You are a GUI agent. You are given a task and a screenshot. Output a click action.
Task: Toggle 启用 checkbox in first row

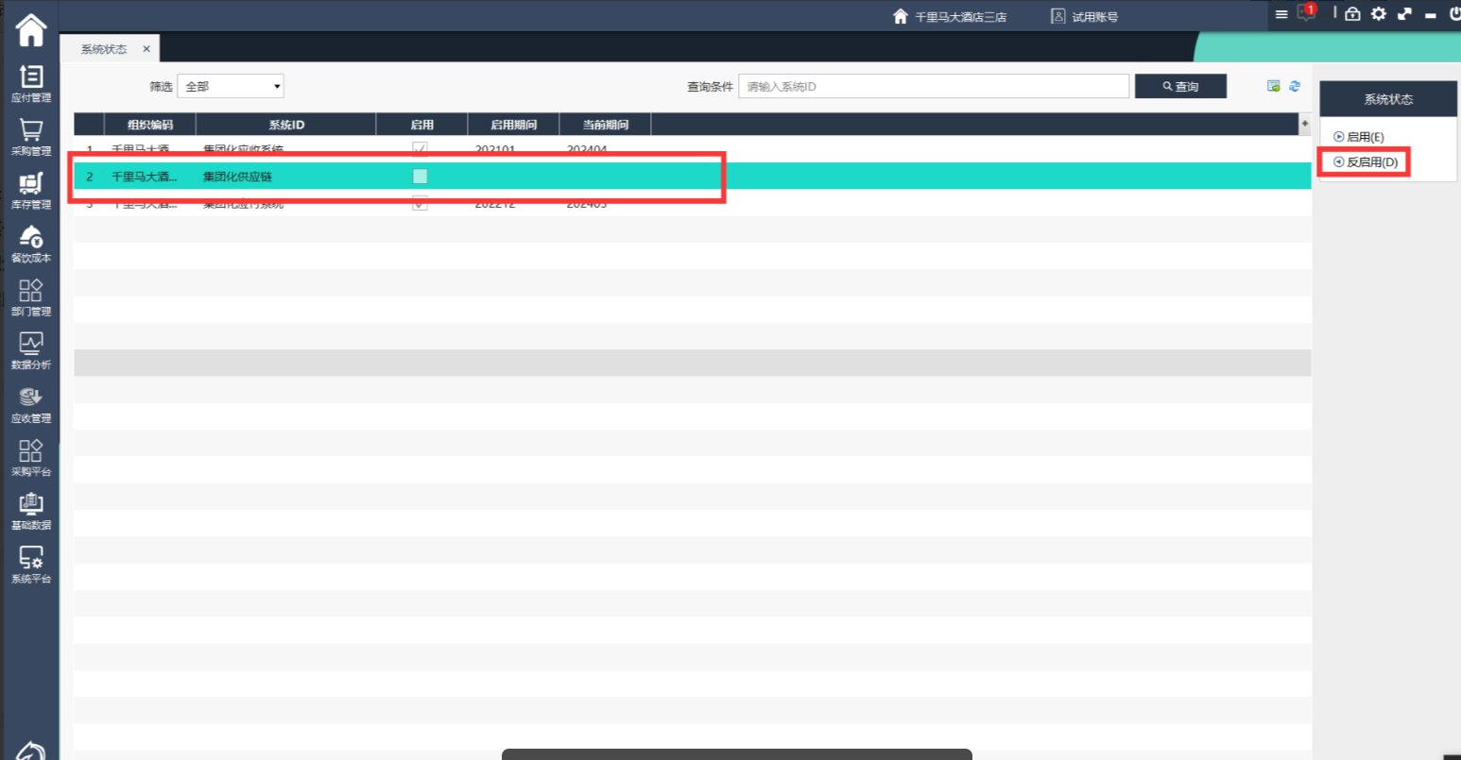click(421, 149)
